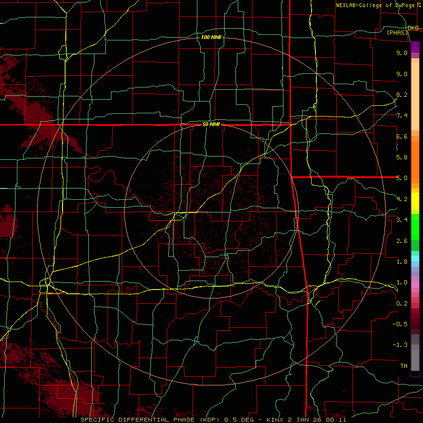The image size is (423, 423).
Task: Click the 7.4 legend value
Action: (x=402, y=116)
